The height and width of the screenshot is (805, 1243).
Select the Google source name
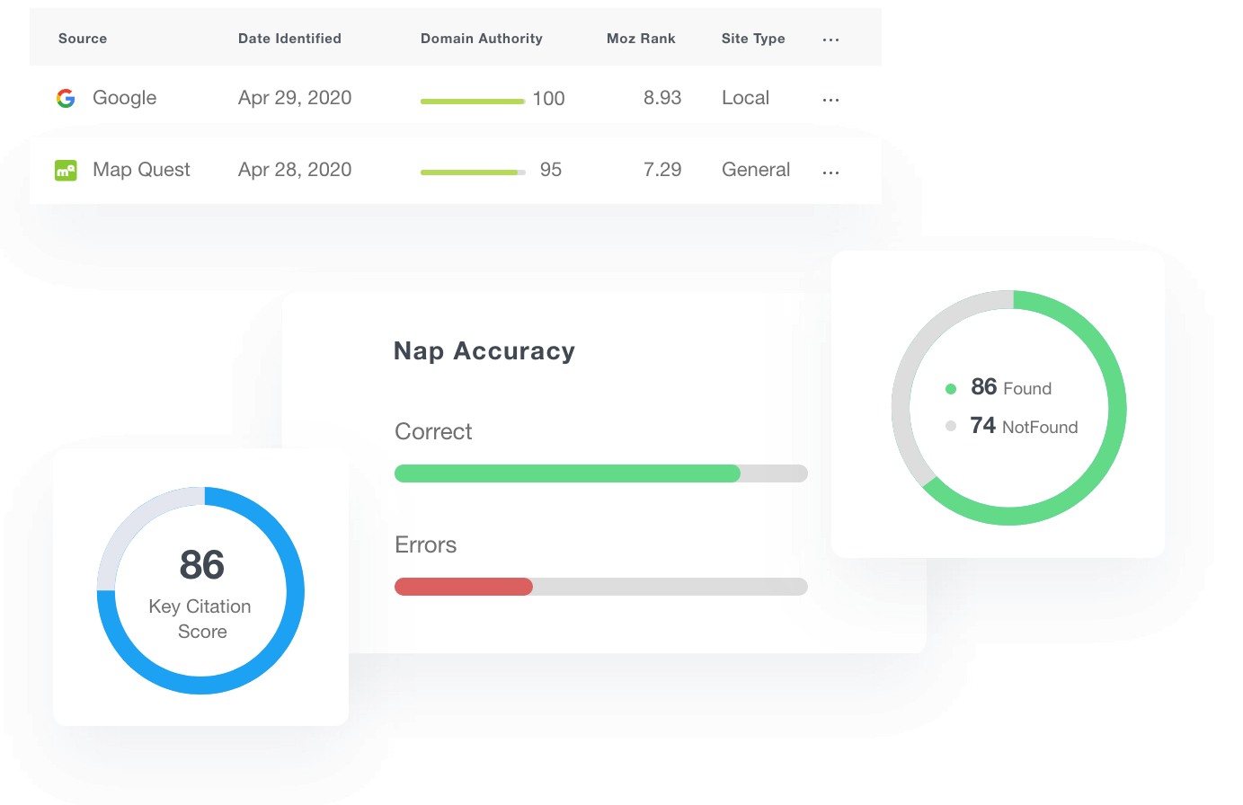tap(125, 98)
